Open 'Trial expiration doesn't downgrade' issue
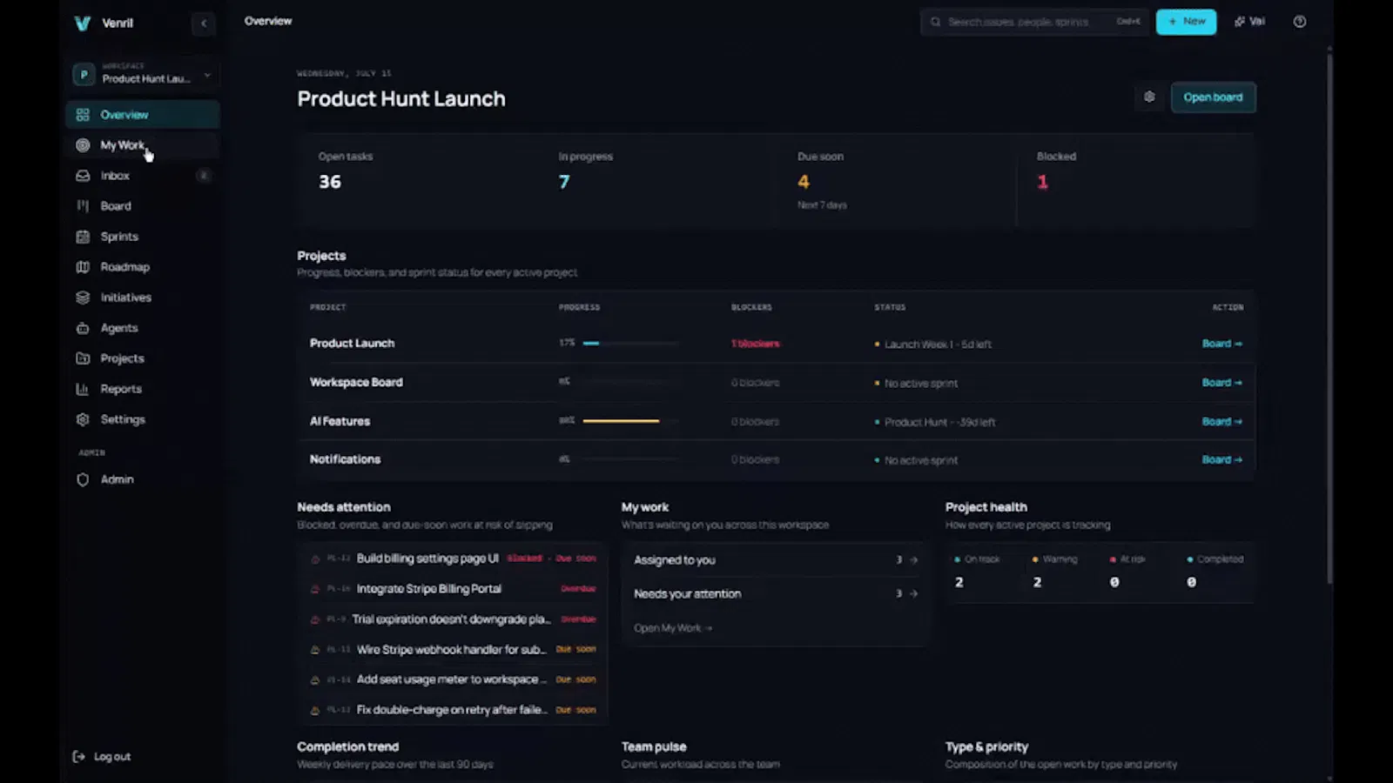 [453, 619]
